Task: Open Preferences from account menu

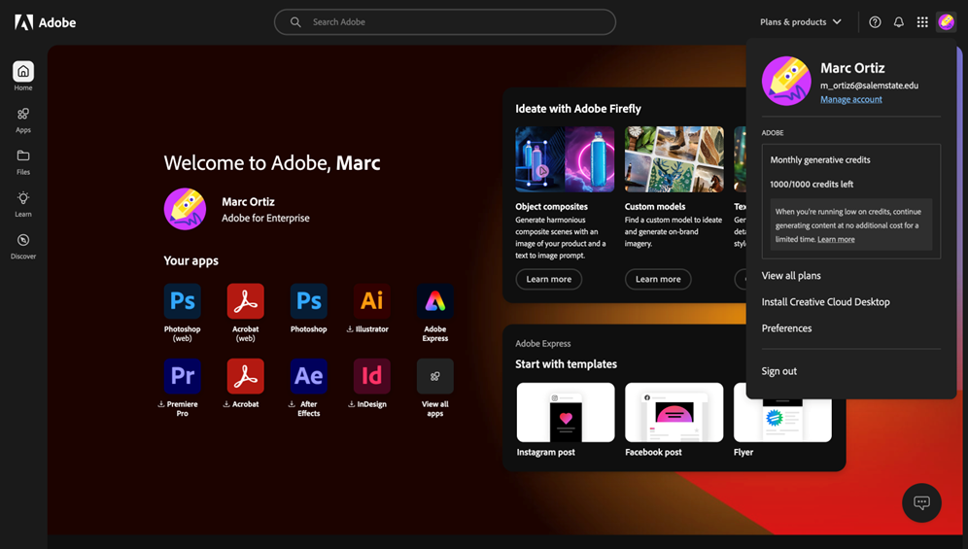Action: pyautogui.click(x=786, y=328)
